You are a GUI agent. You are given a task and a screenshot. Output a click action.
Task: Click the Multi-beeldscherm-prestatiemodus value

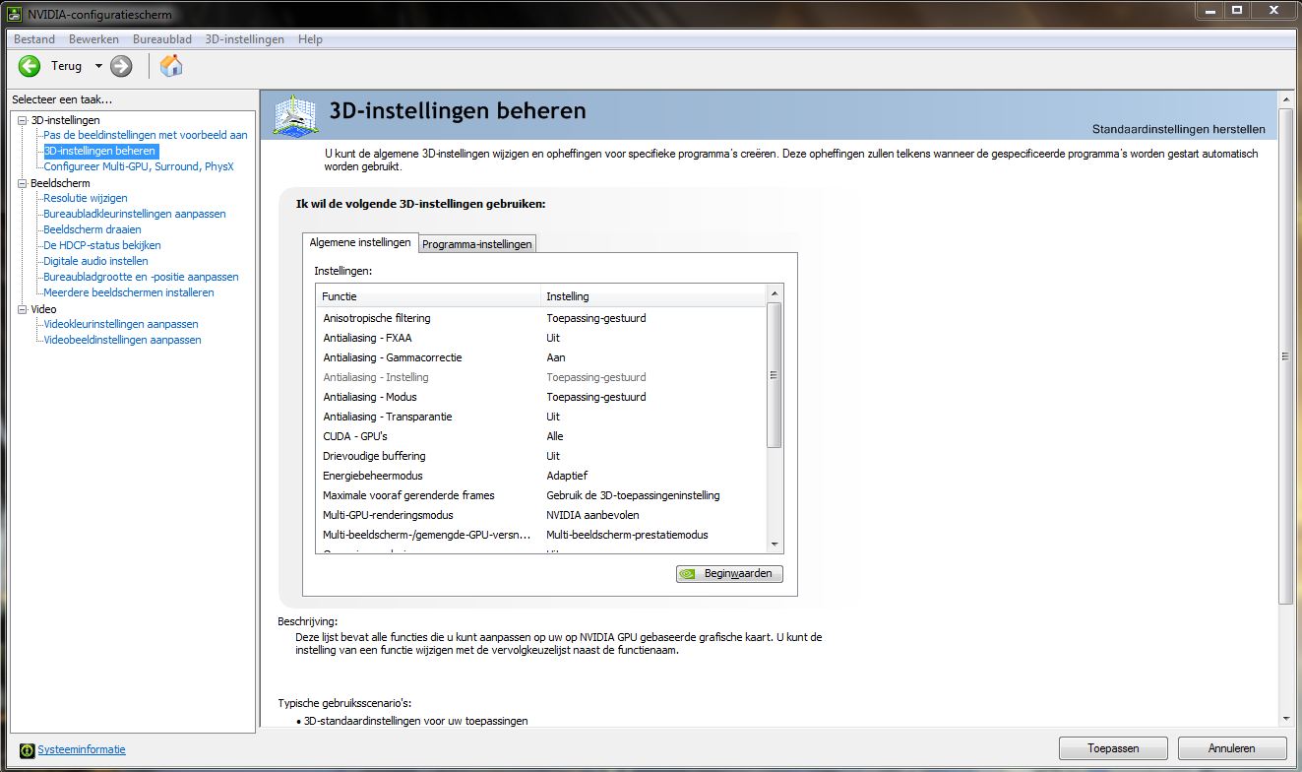tap(627, 535)
